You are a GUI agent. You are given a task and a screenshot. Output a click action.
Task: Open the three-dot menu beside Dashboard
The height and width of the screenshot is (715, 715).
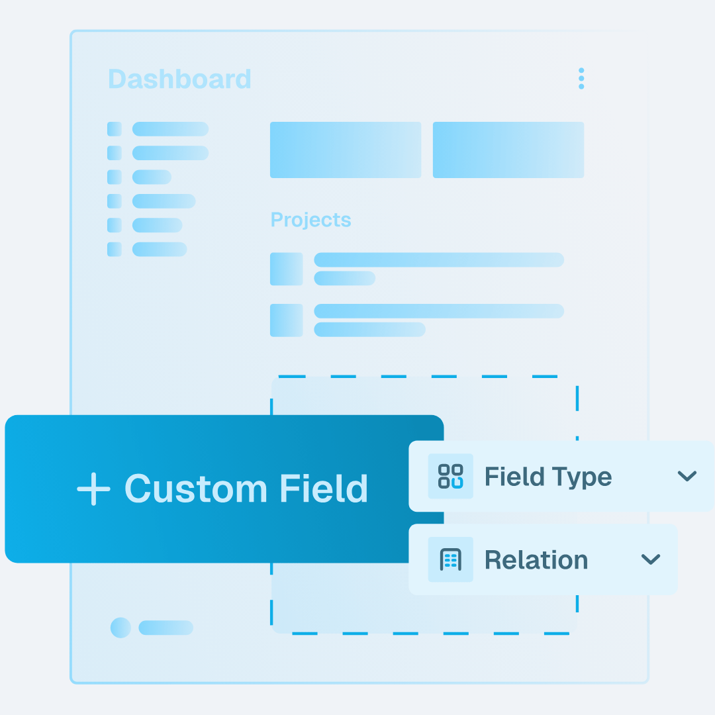tap(581, 78)
